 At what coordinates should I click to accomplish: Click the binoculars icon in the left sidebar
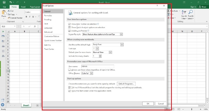click(3, 56)
